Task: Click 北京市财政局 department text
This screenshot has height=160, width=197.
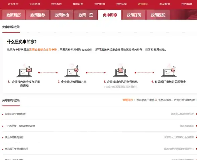Action: (187, 126)
